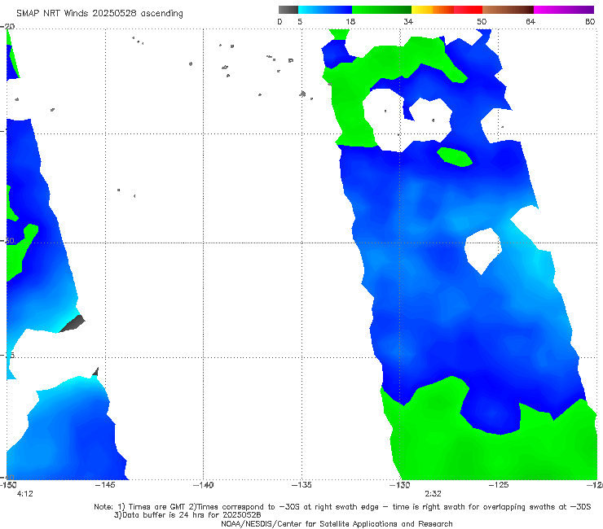Click the NOAA/NESDIS credit line

click(x=337, y=523)
